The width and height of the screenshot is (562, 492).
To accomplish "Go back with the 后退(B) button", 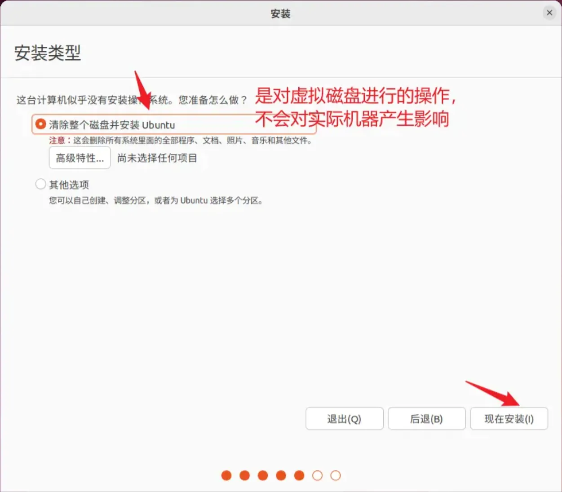I will tap(426, 419).
